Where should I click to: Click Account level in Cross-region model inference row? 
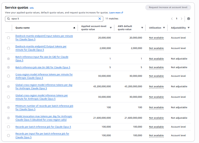(x=178, y=76)
